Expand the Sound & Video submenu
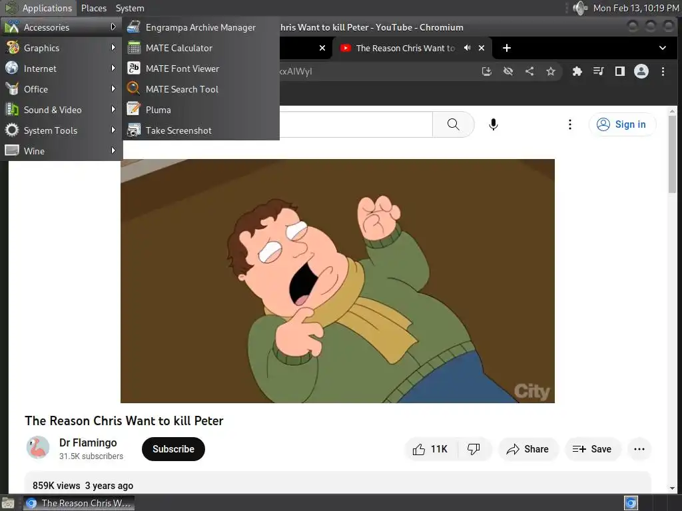Image resolution: width=682 pixels, height=511 pixels. [61, 110]
